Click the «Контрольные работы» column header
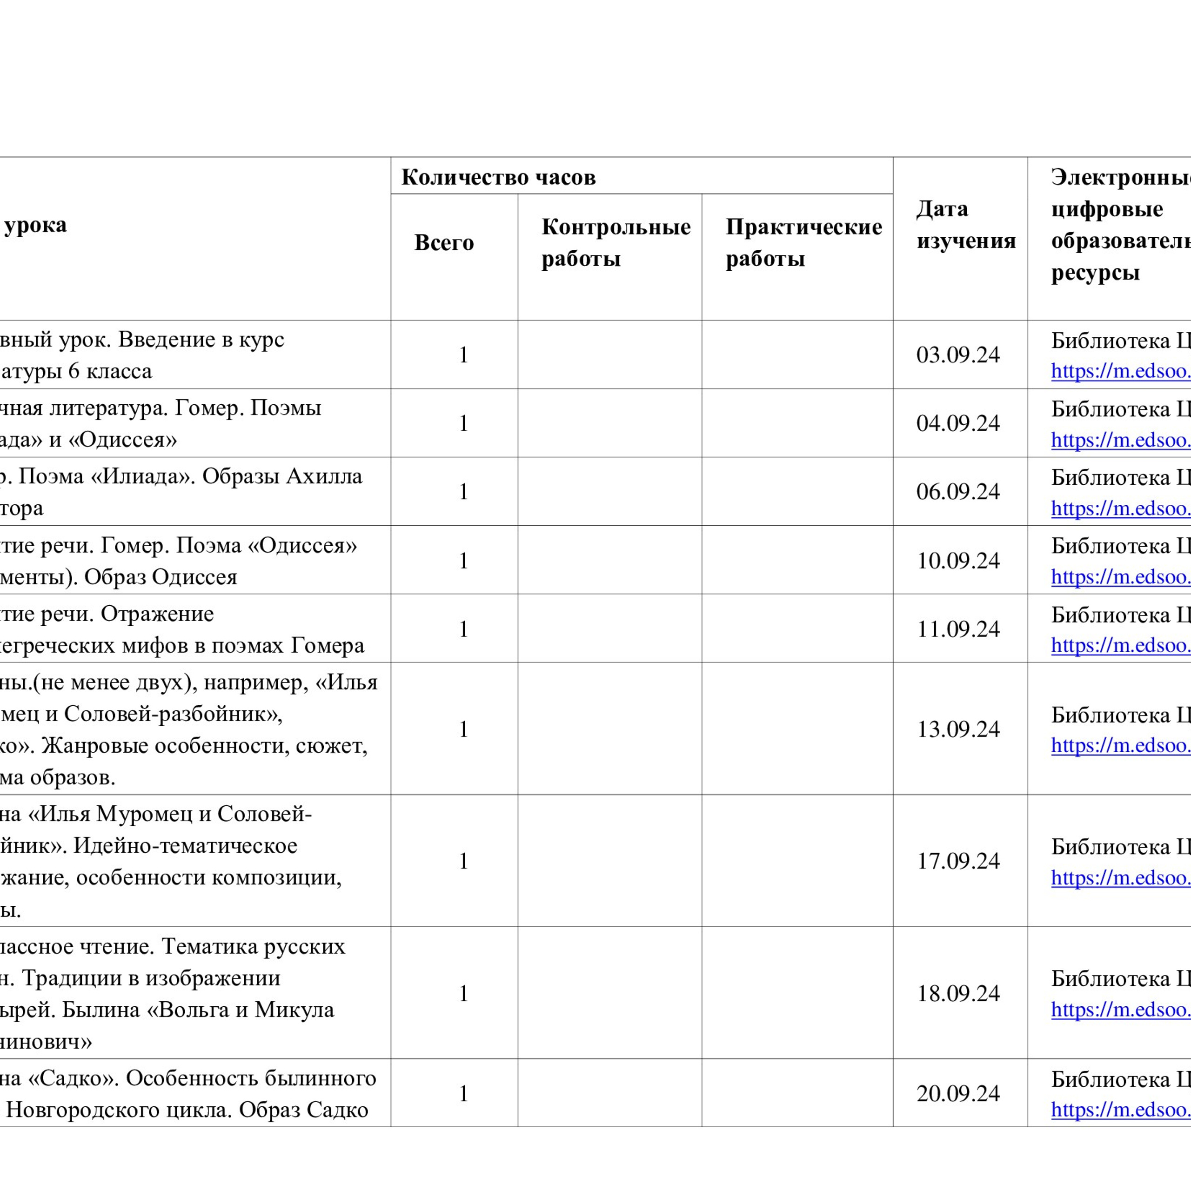Screen dimensions: 1191x1191 tap(615, 242)
